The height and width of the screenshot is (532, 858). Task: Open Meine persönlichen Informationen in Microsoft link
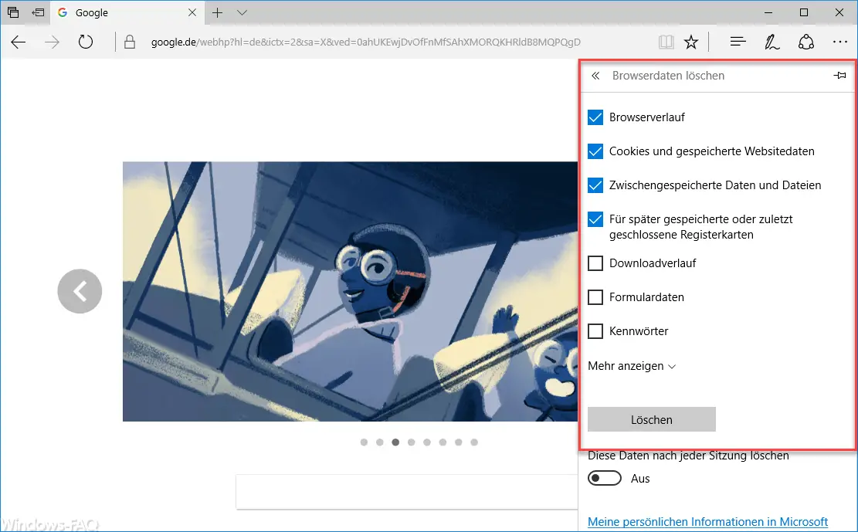[707, 522]
